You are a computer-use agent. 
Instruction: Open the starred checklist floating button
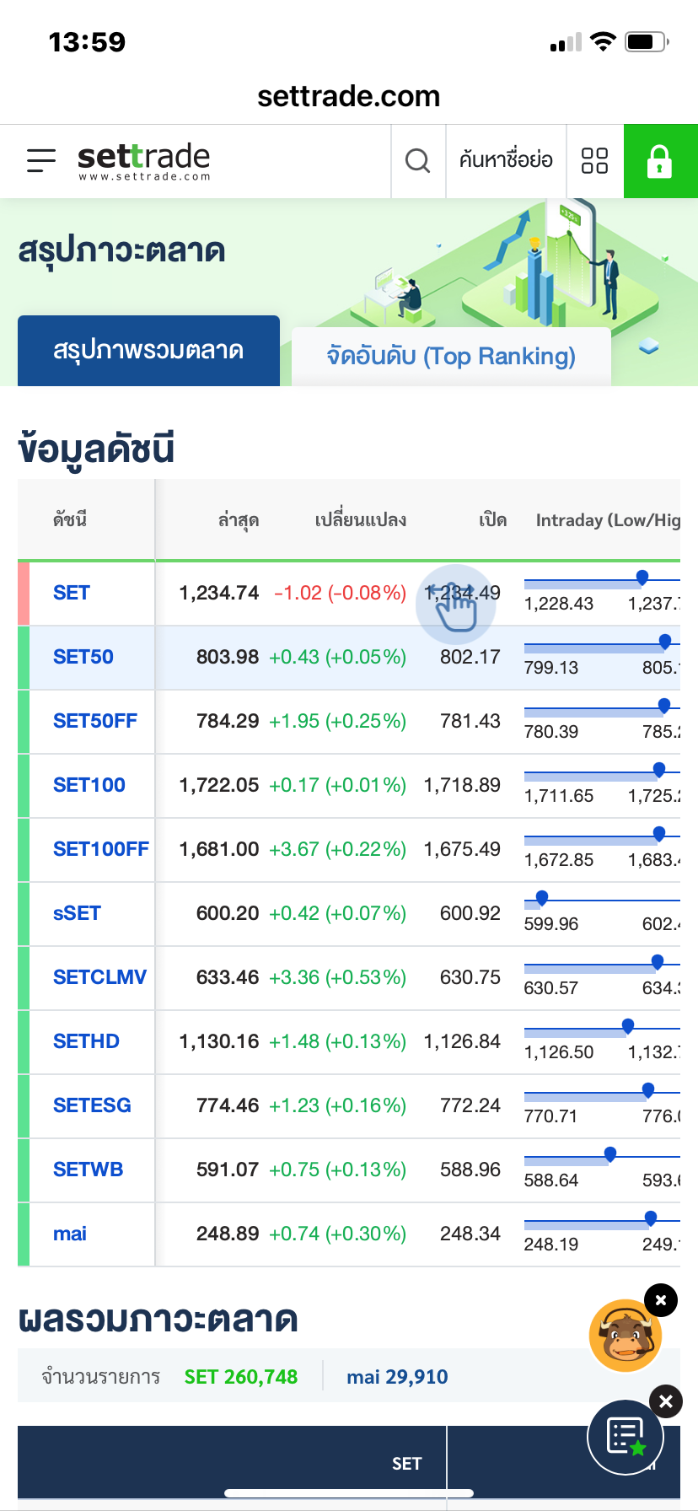626,1437
